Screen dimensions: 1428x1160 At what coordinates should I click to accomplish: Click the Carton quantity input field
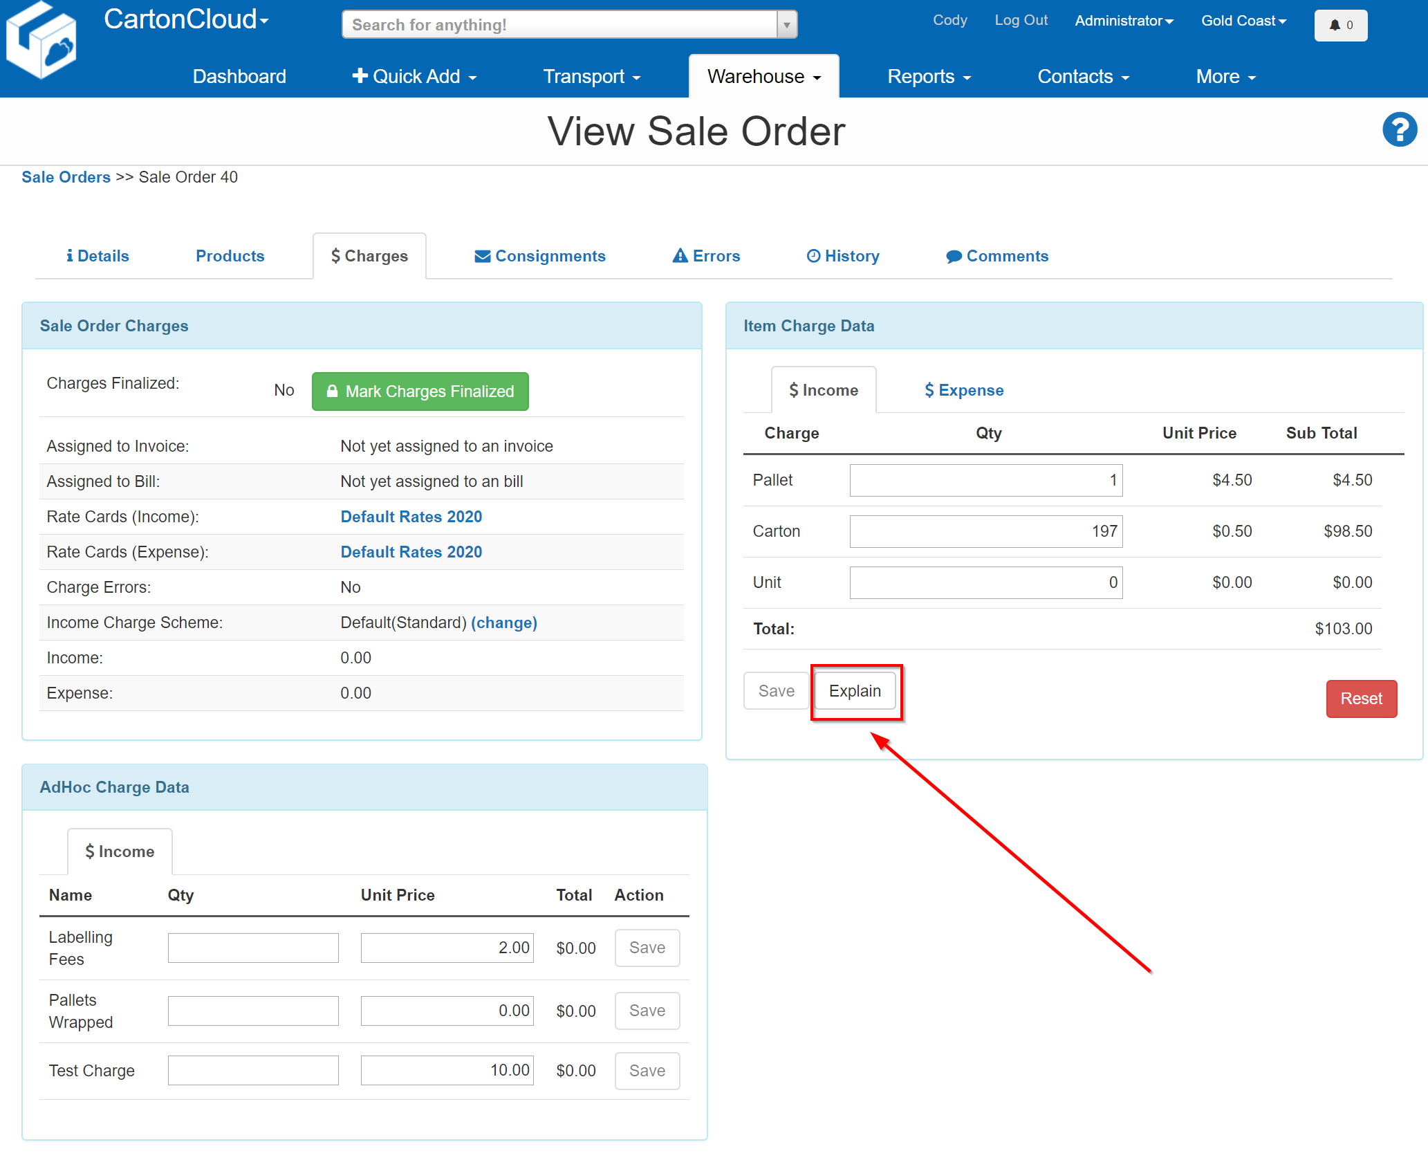click(986, 531)
